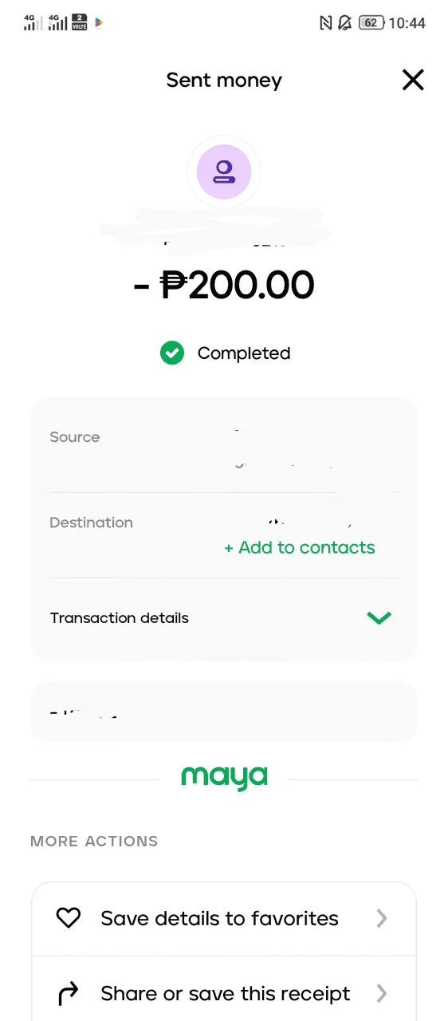This screenshot has height=1021, width=448.
Task: Close the Sent money receipt
Action: 413,80
